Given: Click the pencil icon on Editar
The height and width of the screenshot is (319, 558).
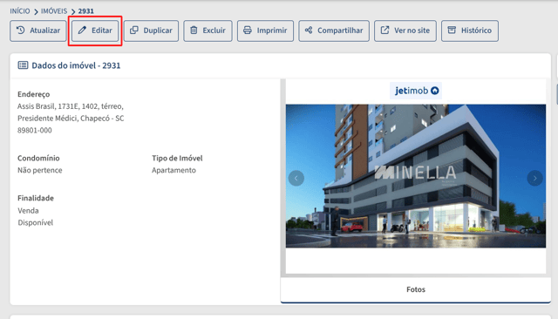Looking at the screenshot, I should [x=82, y=31].
